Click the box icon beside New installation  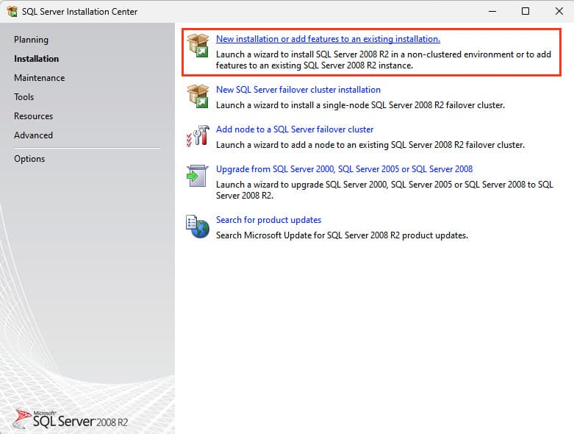point(198,46)
